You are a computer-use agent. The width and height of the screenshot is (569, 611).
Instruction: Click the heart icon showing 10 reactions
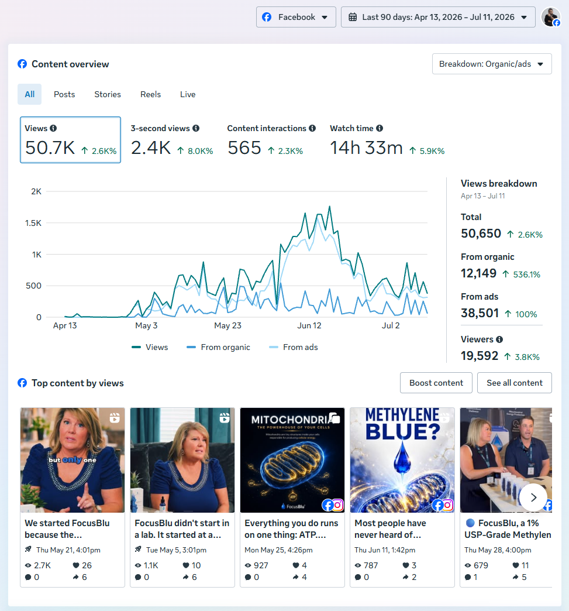click(x=186, y=565)
